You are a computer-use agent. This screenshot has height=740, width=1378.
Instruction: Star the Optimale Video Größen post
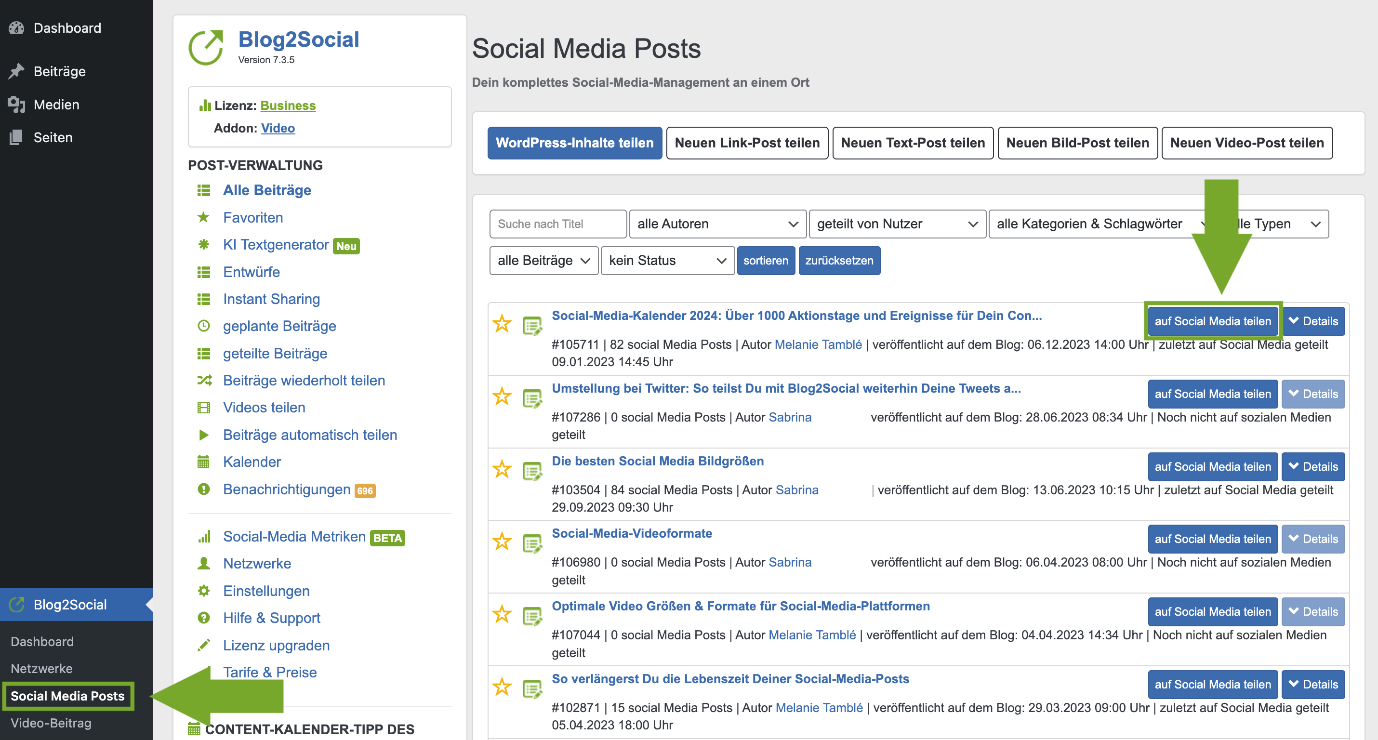coord(502,614)
